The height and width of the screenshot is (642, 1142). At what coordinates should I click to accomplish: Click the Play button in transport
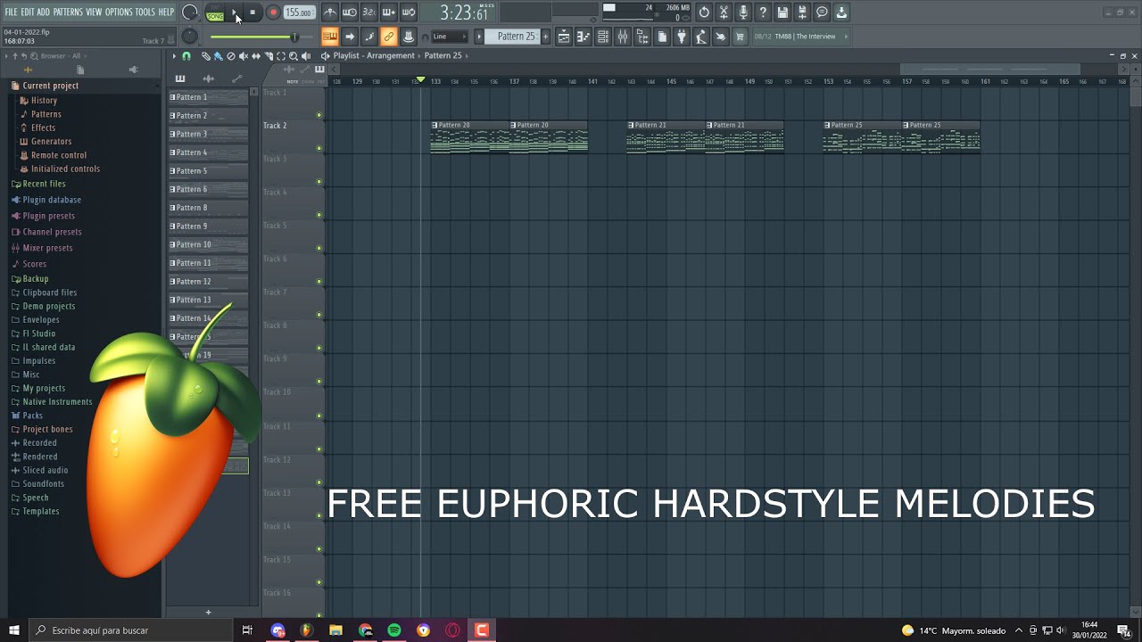(x=235, y=12)
